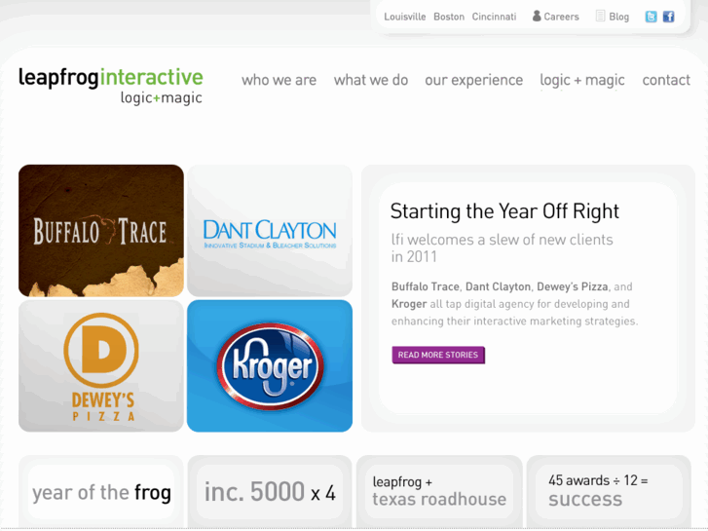Open the 'logic + magic' menu
The image size is (708, 531).
coord(582,80)
